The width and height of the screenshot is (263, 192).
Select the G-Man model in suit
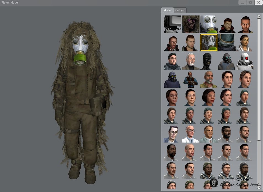[172, 134]
